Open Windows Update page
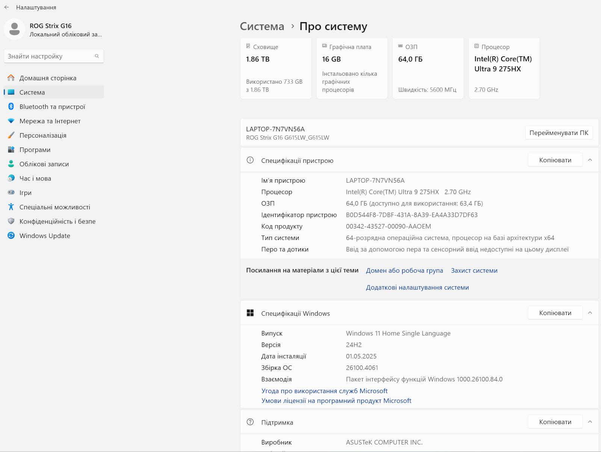 pos(54,236)
